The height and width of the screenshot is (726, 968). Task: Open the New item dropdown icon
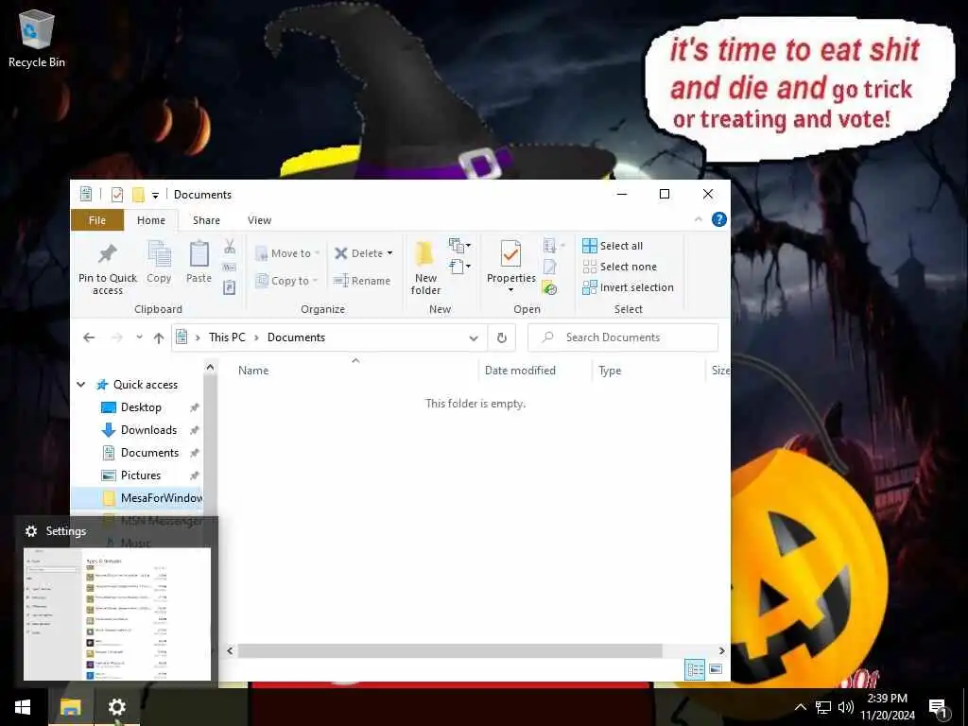pyautogui.click(x=459, y=246)
